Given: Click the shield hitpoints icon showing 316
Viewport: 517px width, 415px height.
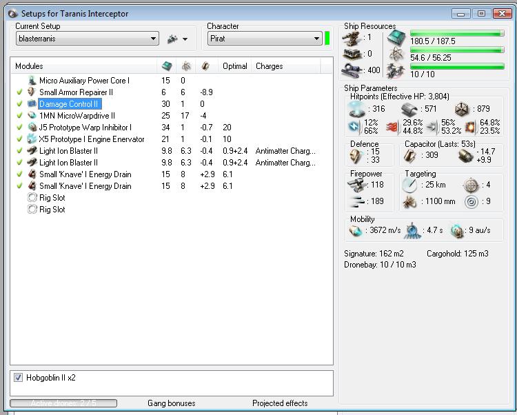Looking at the screenshot, I should tap(357, 109).
